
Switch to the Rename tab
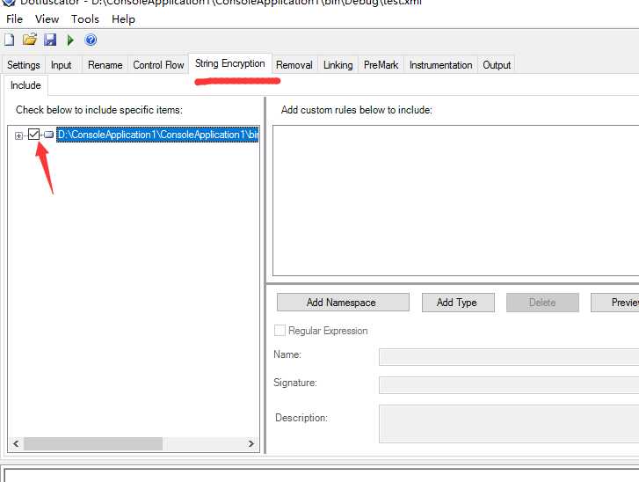click(x=105, y=65)
